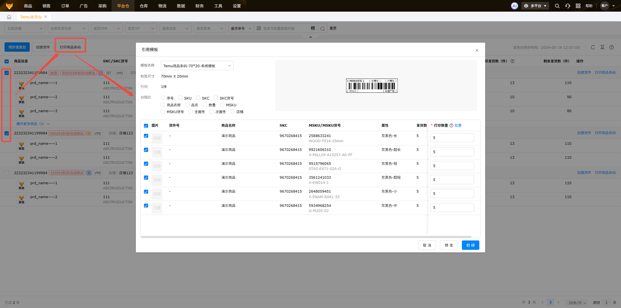Click the product image icon for prd_name——3
621x308 pixels.
click(x=21, y=113)
